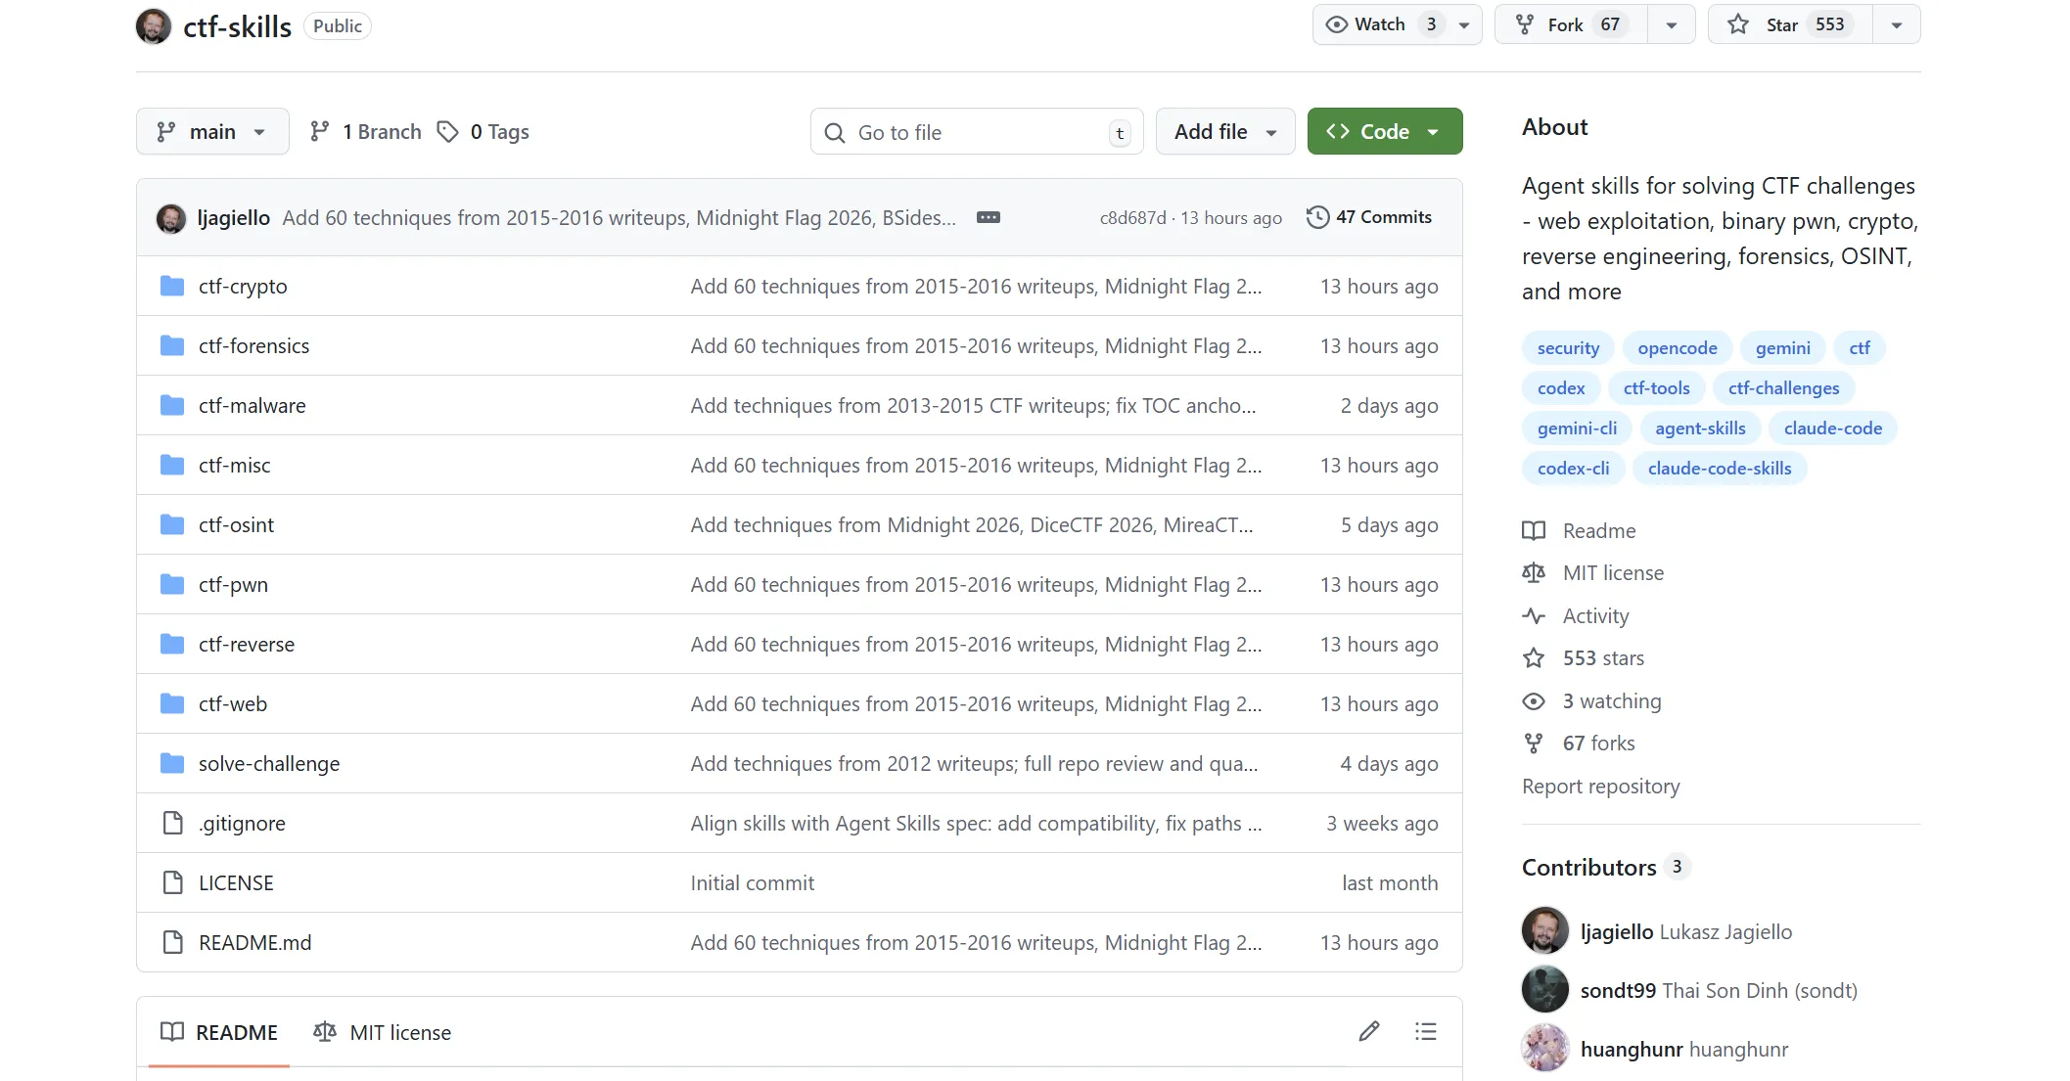The height and width of the screenshot is (1081, 2070).
Task: Select the README tab
Action: [x=219, y=1032]
